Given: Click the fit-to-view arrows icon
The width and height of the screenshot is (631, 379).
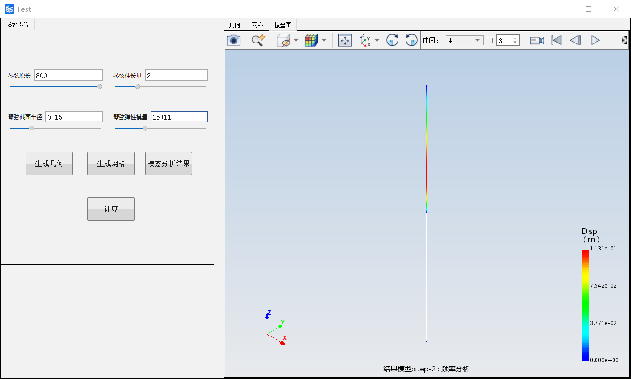Looking at the screenshot, I should click(345, 41).
